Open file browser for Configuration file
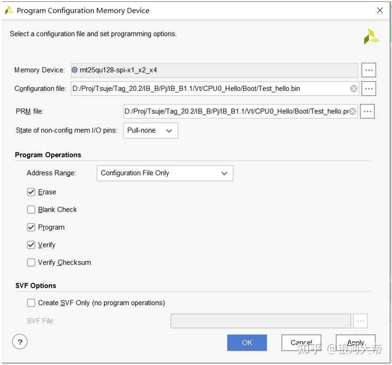 (369, 89)
